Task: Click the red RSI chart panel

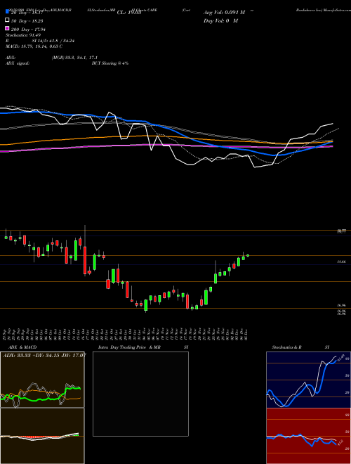Action: pyautogui.click(x=308, y=436)
